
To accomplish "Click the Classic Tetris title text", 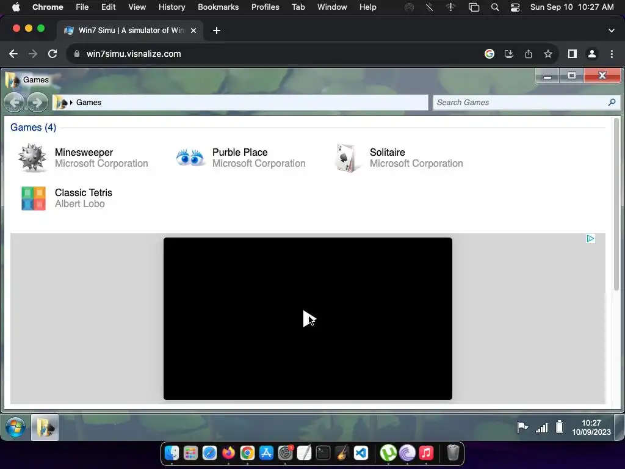I will coord(83,192).
